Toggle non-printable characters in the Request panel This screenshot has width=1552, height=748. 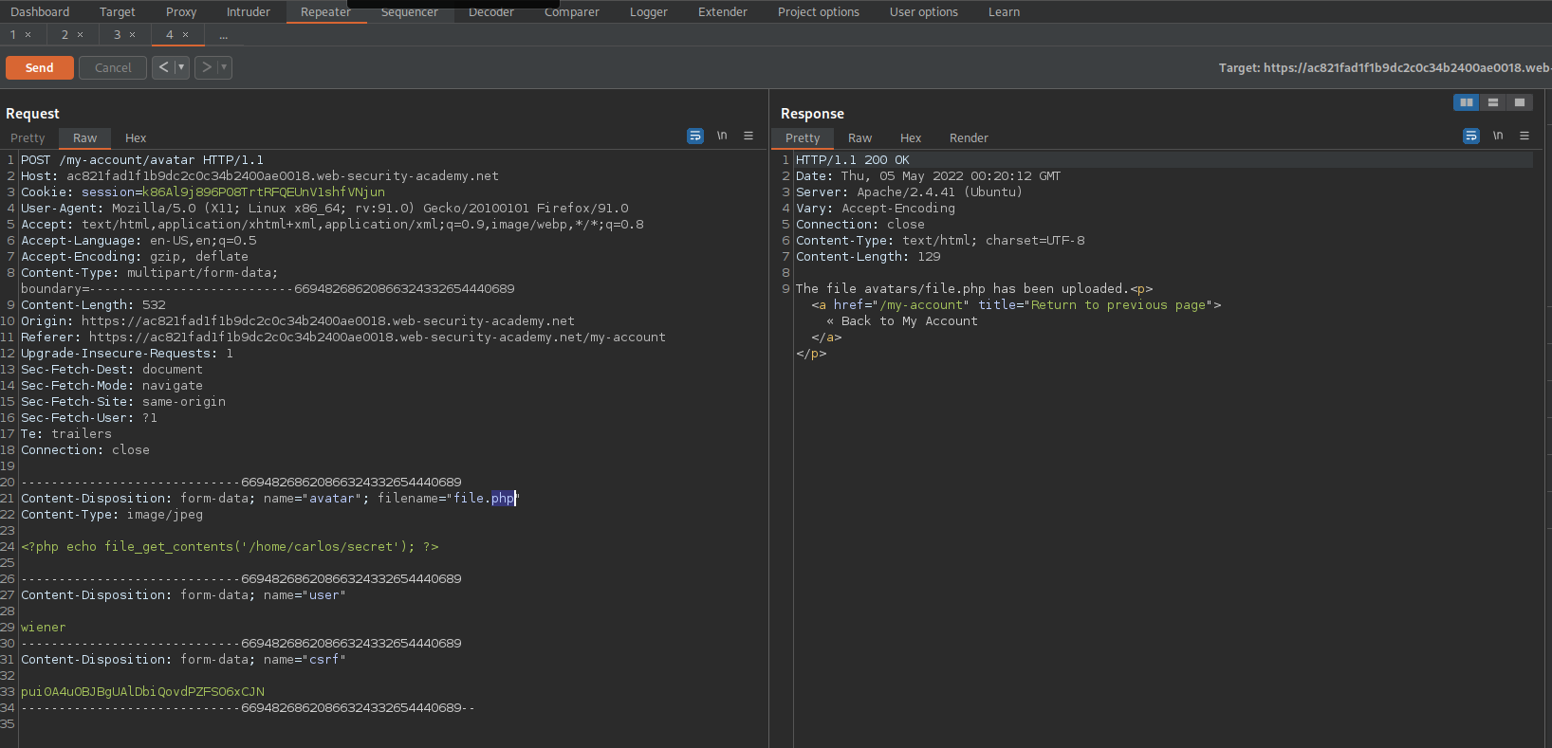pyautogui.click(x=722, y=137)
